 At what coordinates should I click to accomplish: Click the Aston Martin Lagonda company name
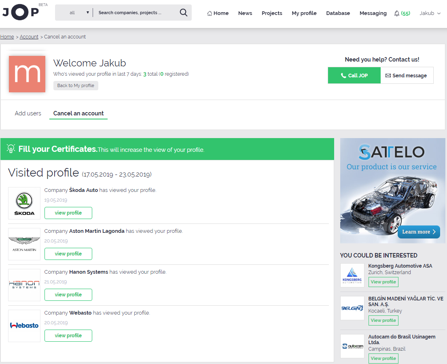(97, 231)
